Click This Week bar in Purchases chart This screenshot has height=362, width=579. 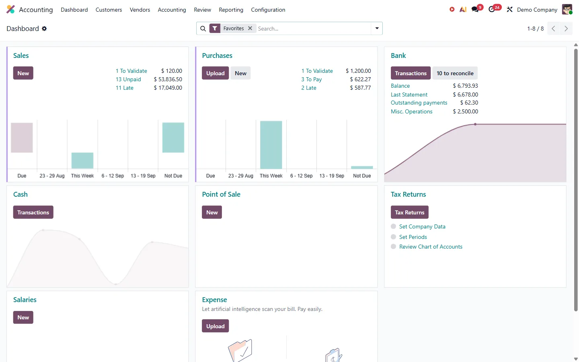[271, 145]
